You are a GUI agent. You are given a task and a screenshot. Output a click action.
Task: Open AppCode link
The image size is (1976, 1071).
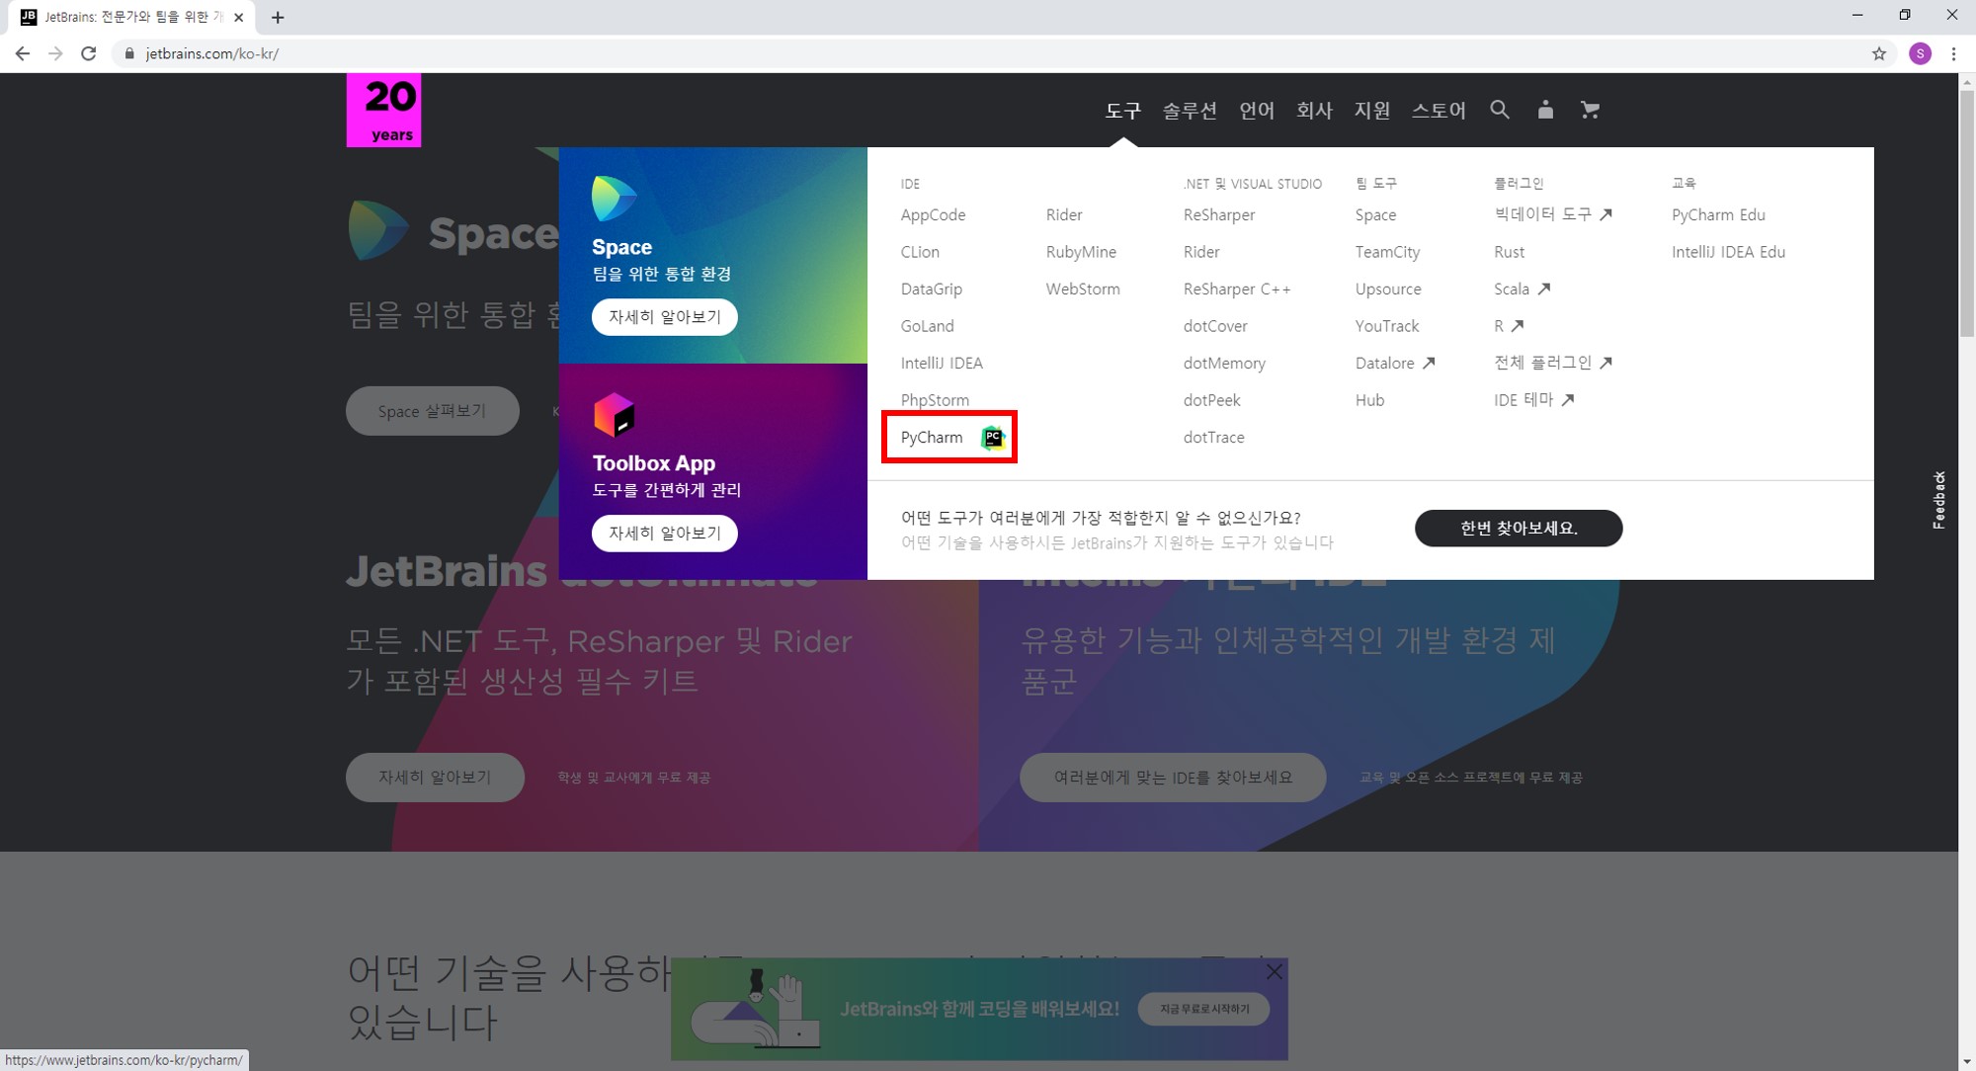933,214
